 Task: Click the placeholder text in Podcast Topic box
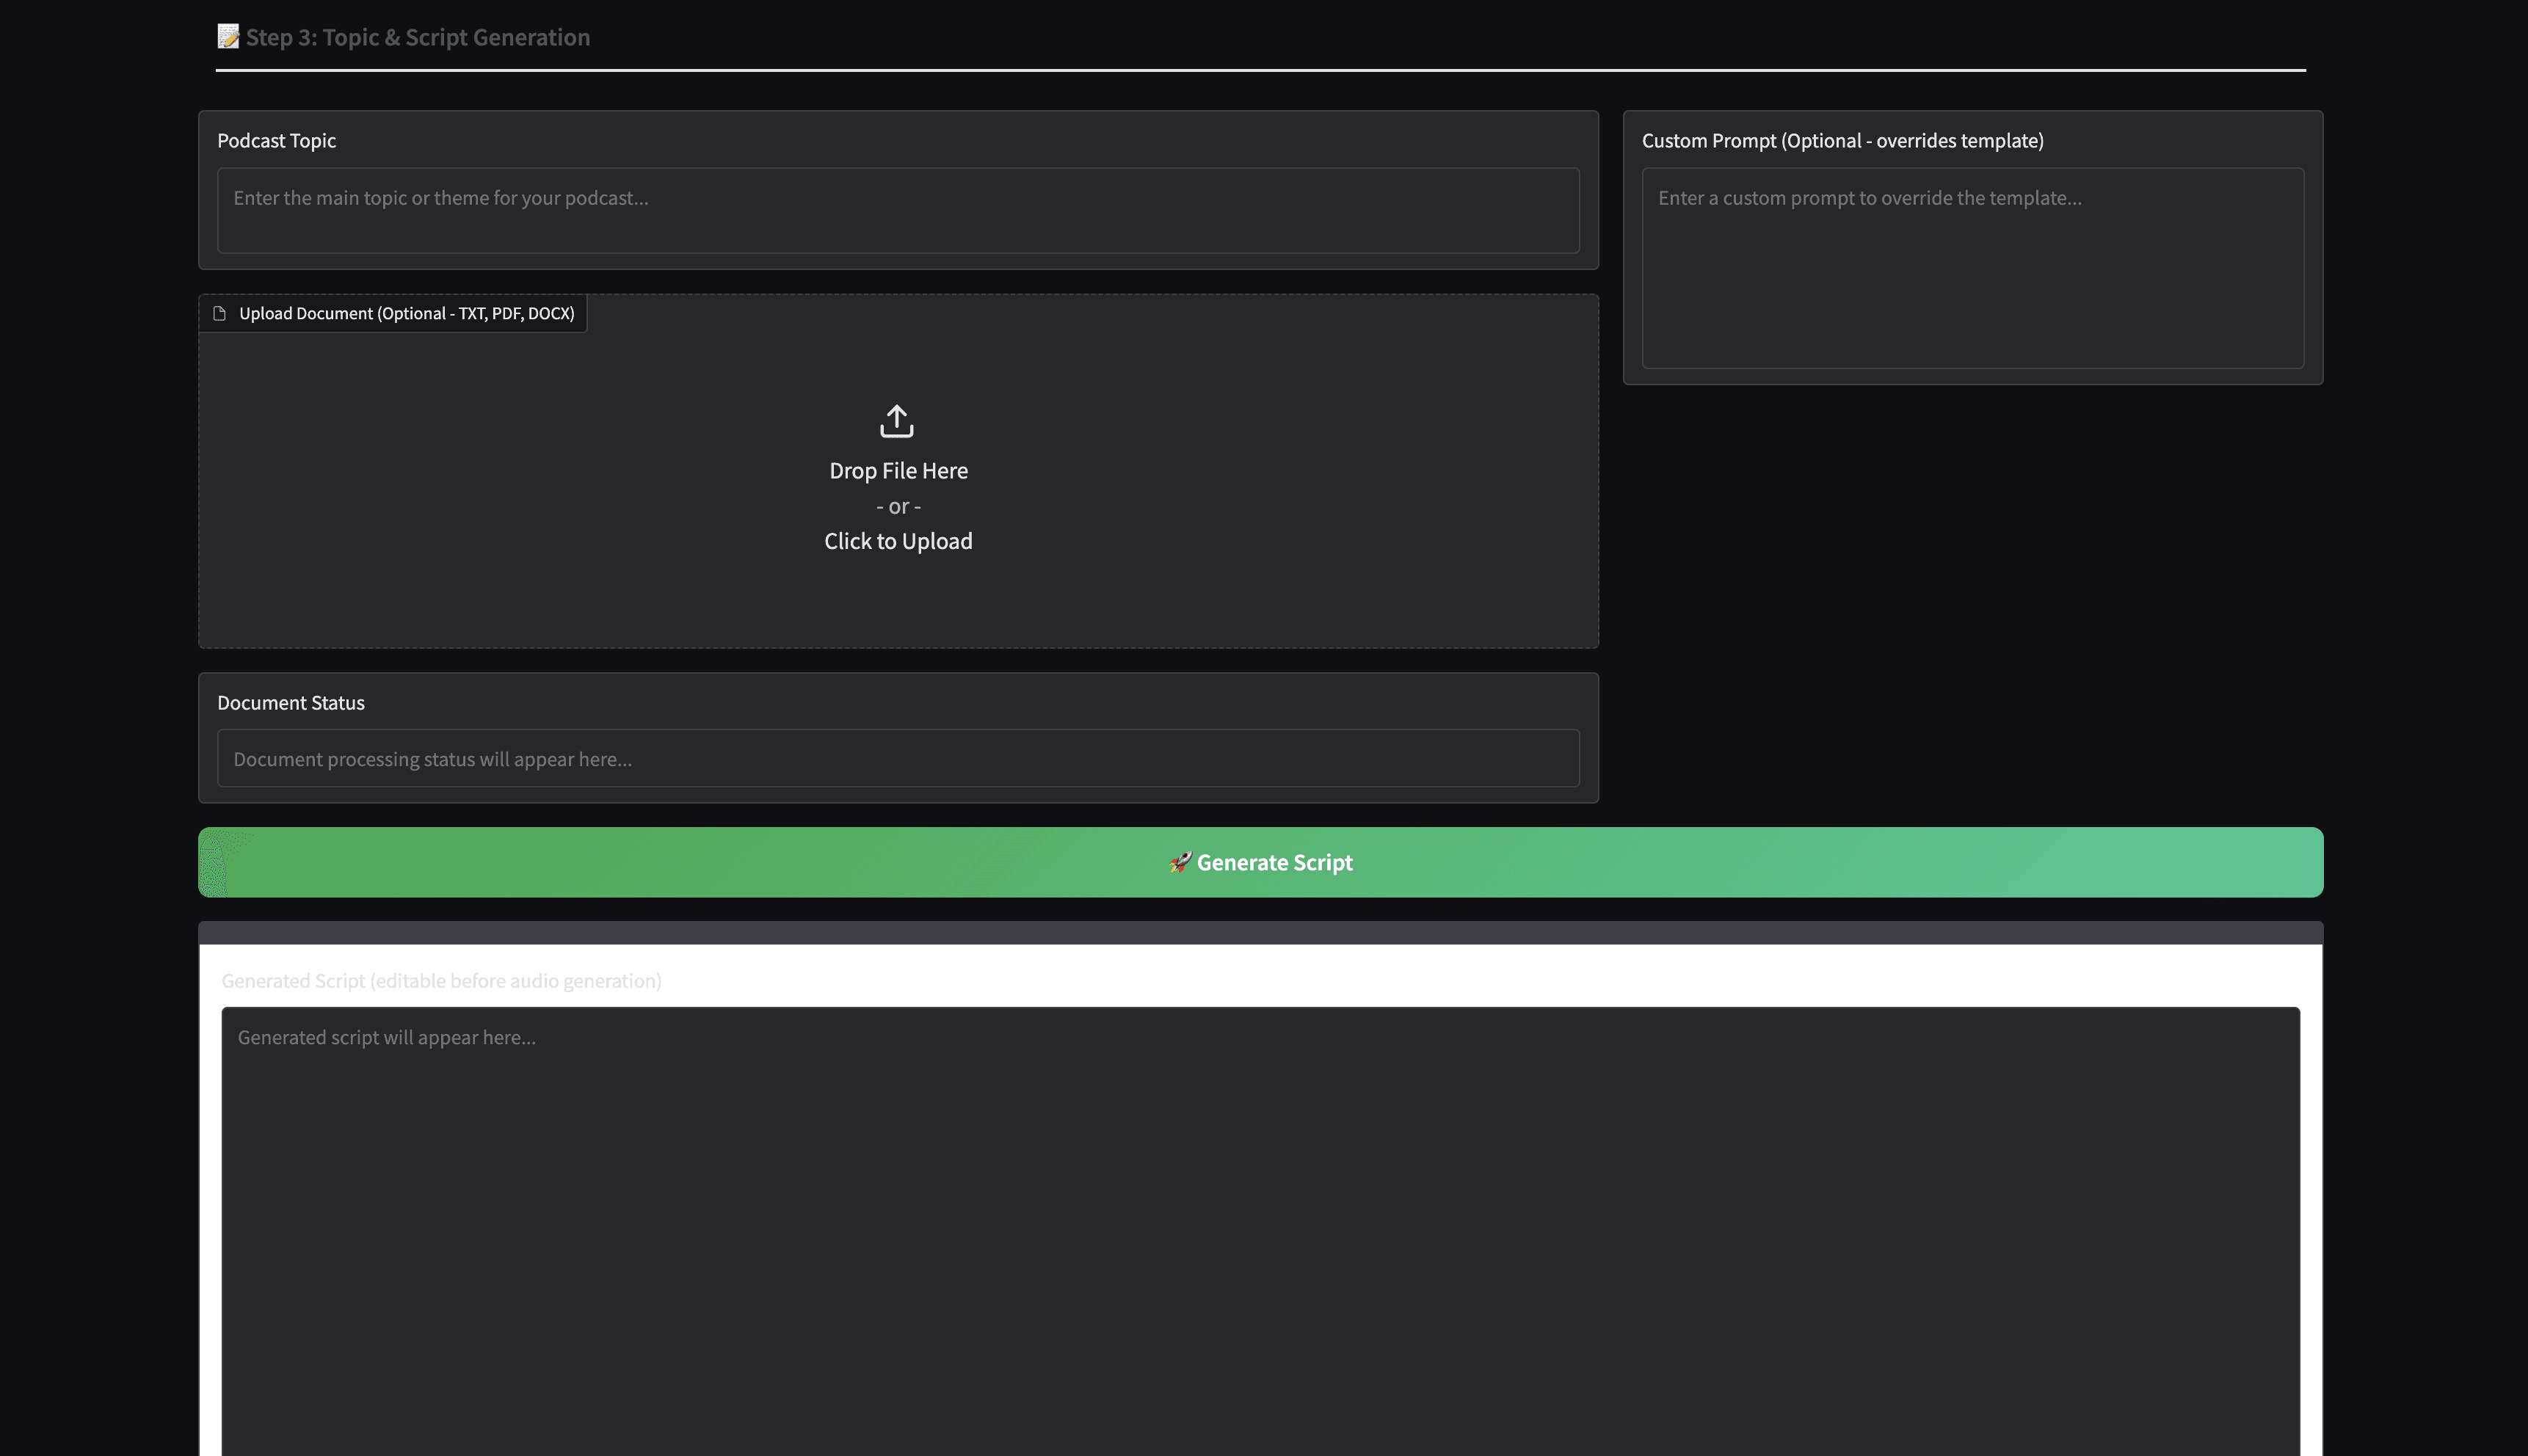[440, 197]
